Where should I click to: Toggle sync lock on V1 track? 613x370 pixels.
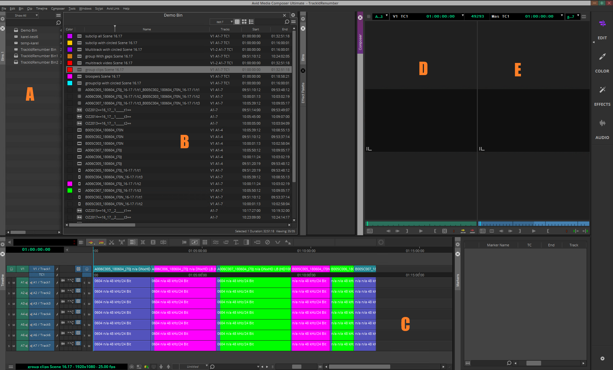[x=57, y=269]
